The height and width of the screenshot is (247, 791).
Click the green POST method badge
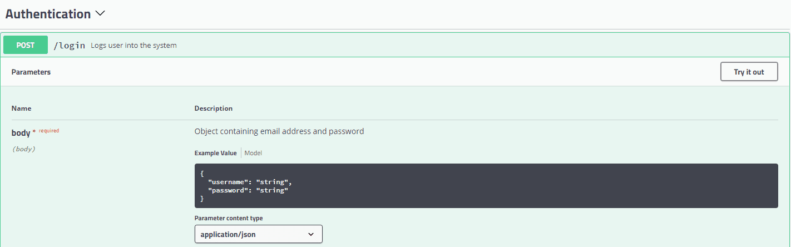click(26, 45)
